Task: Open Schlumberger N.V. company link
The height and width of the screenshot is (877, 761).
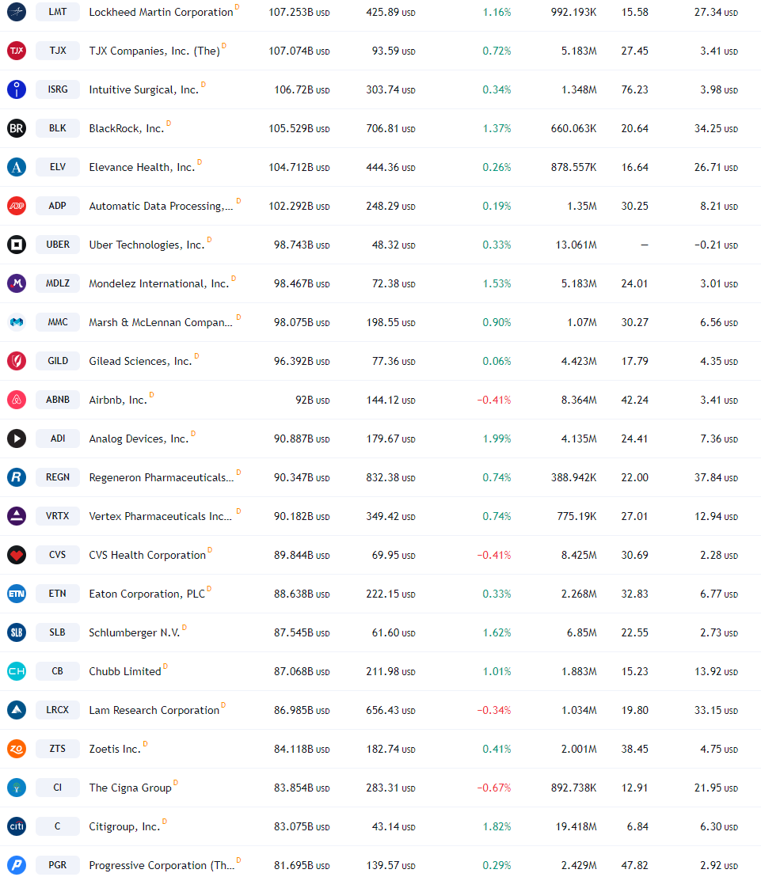Action: [x=135, y=632]
